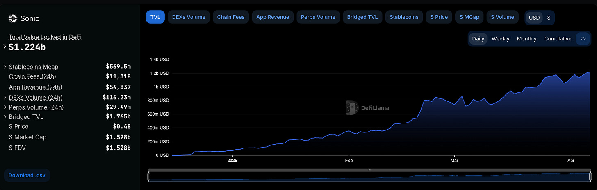Expand Total Value Locked breakdown chevron
The height and width of the screenshot is (190, 597).
[x=5, y=47]
